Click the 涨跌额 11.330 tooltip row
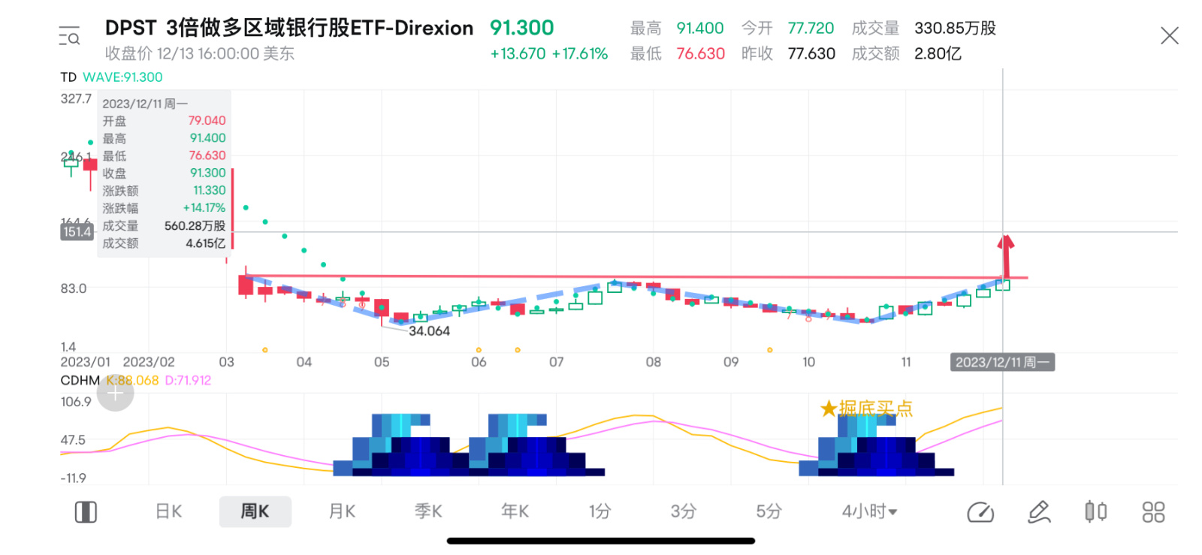1202x555 pixels. (x=164, y=191)
